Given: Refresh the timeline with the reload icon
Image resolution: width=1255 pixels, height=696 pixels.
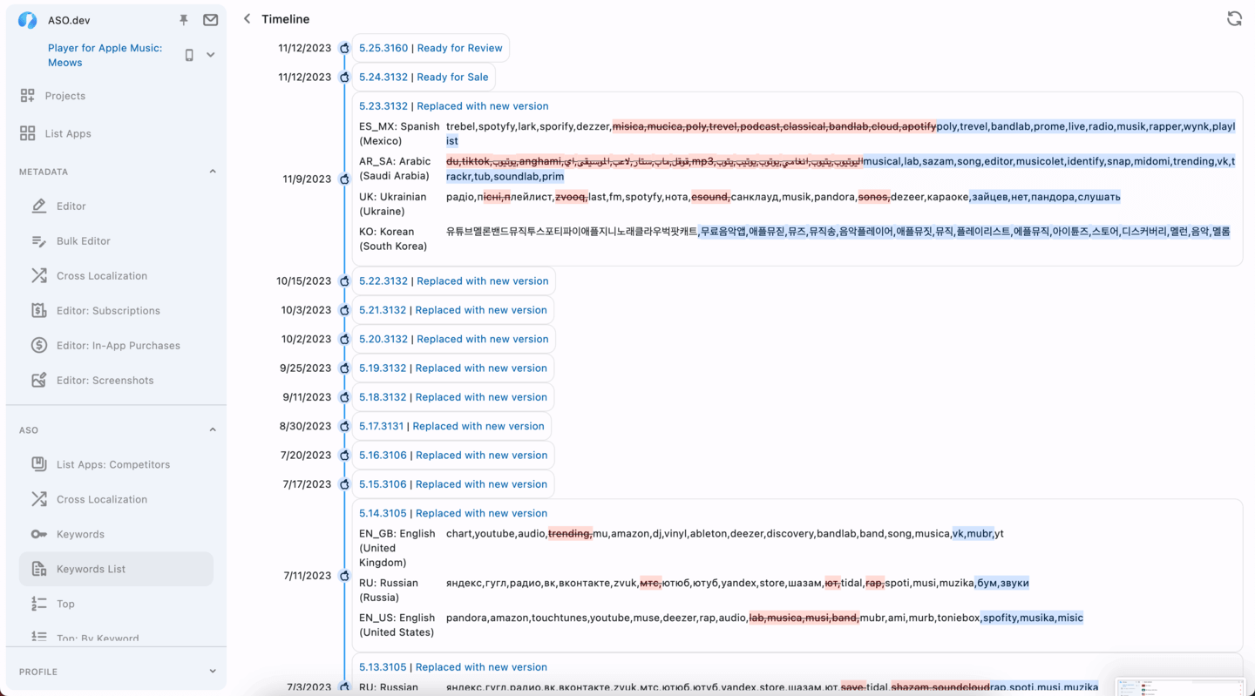Looking at the screenshot, I should point(1234,18).
